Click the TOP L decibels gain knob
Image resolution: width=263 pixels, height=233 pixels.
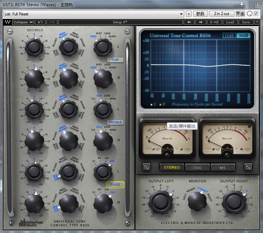tap(34, 47)
